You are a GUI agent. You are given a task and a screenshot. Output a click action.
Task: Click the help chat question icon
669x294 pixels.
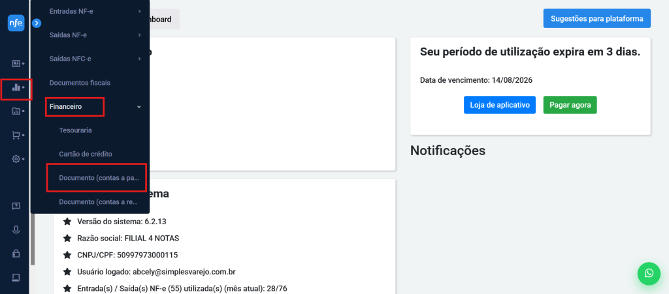coord(16,207)
